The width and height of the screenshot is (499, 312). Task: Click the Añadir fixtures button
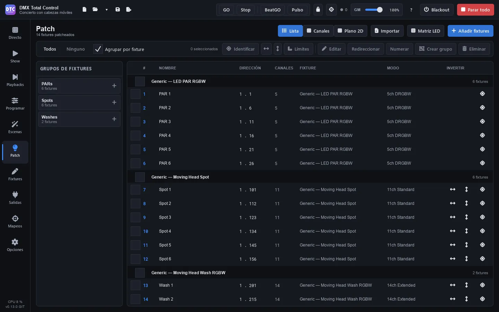pos(470,31)
